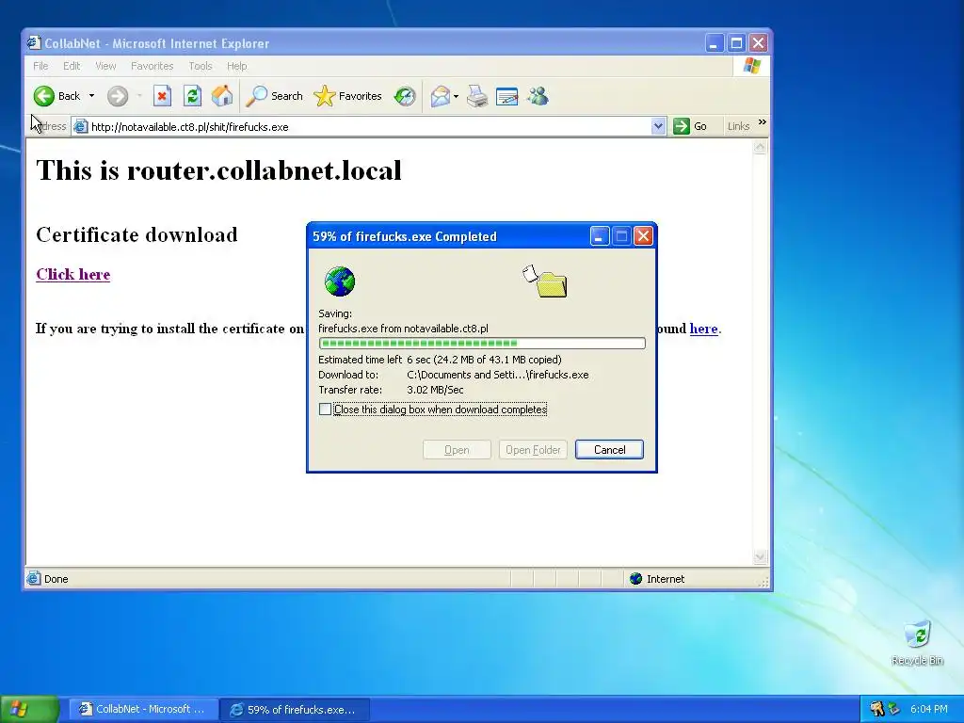Image resolution: width=964 pixels, height=723 pixels.
Task: Click the download progress bar
Action: (482, 343)
